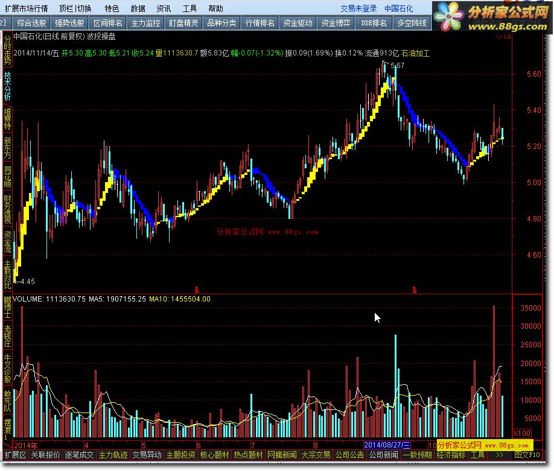
Task: Switch to 老钱庄 side tab
Action: pos(7,336)
